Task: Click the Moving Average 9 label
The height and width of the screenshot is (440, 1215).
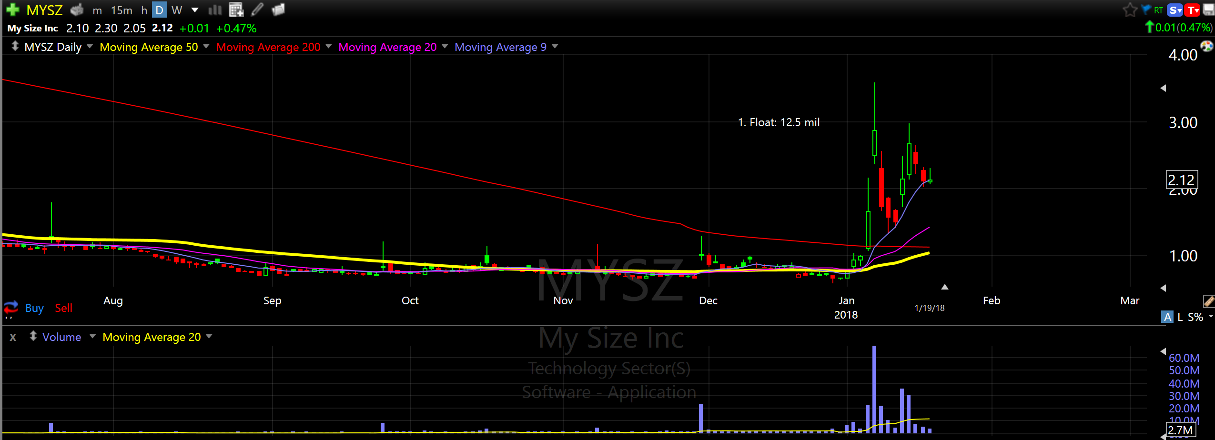Action: pyautogui.click(x=500, y=47)
